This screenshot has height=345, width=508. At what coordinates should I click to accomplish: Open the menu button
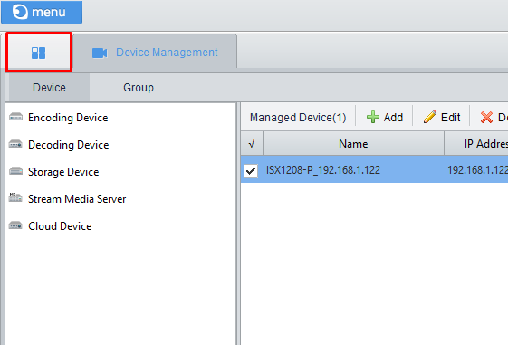tap(42, 13)
